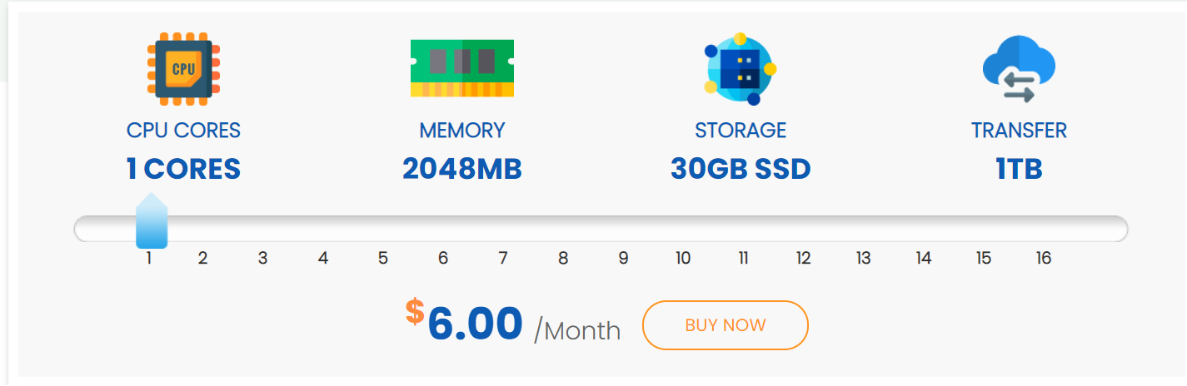Click the green memory RAM icon
The width and height of the screenshot is (1187, 386).
(462, 67)
